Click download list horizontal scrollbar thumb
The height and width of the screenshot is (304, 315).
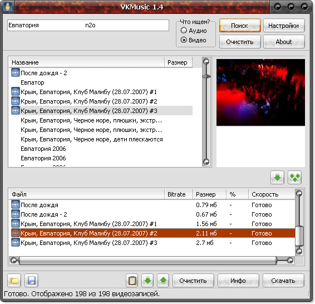point(147,261)
